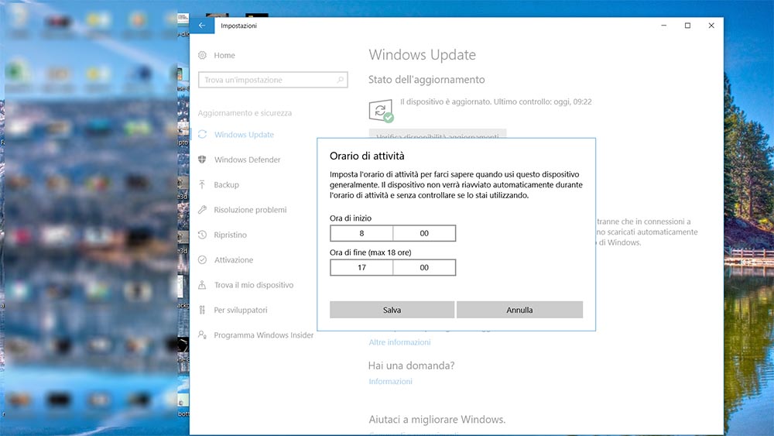774x436 pixels.
Task: Open Windows Defender section
Action: 248,160
